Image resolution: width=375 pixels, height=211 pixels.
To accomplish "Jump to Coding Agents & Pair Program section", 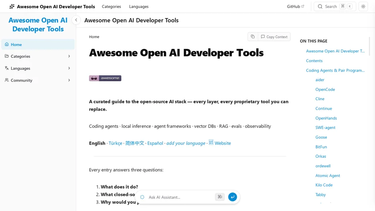I will 335,70.
